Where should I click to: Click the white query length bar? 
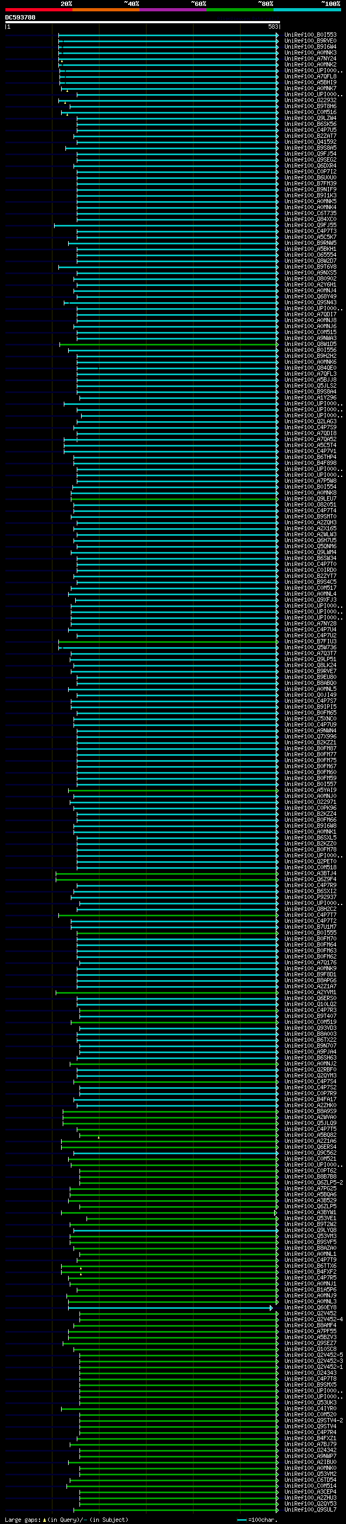pyautogui.click(x=142, y=22)
